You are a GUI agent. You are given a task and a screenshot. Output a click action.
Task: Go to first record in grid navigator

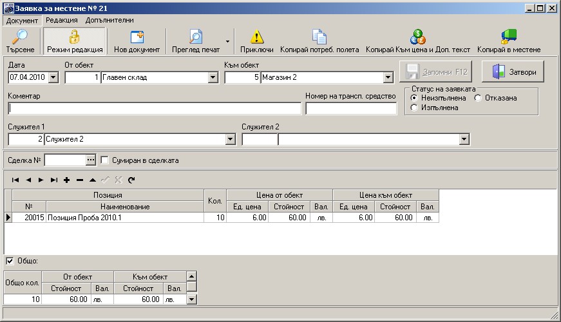(x=15, y=180)
